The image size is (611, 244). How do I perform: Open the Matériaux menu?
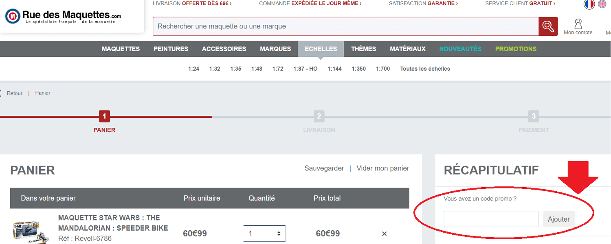[408, 49]
